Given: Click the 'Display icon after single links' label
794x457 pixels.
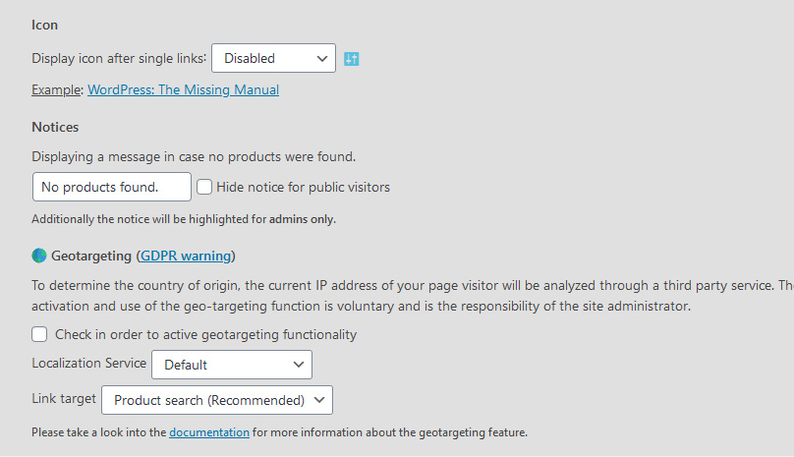Looking at the screenshot, I should [119, 58].
